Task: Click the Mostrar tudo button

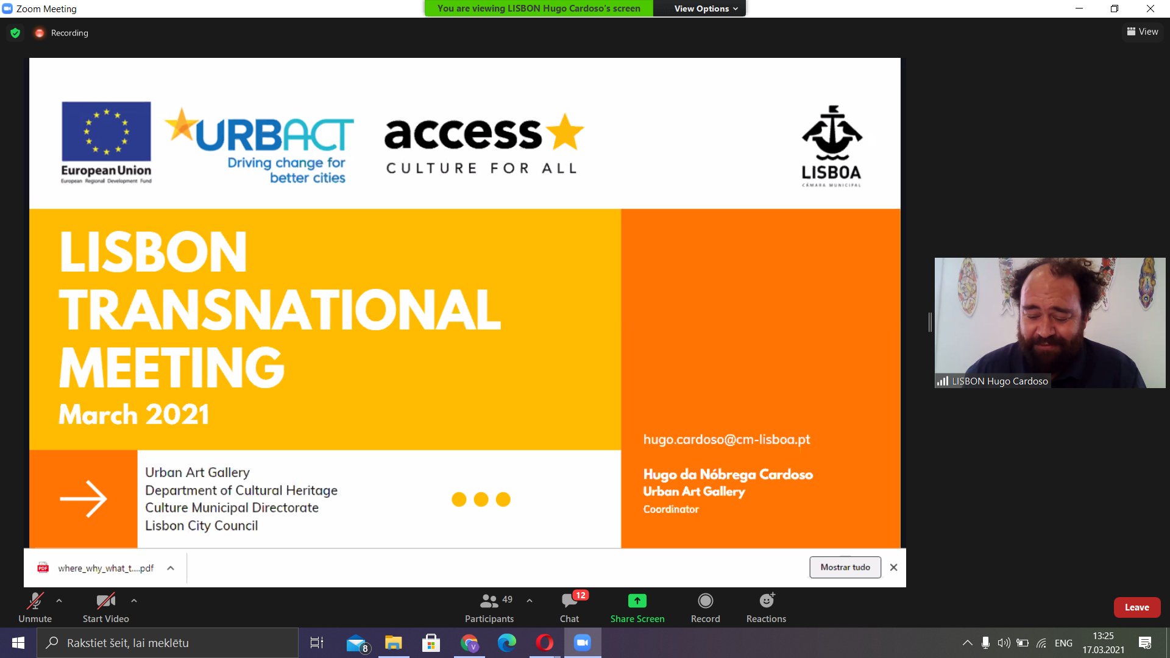Action: [845, 567]
